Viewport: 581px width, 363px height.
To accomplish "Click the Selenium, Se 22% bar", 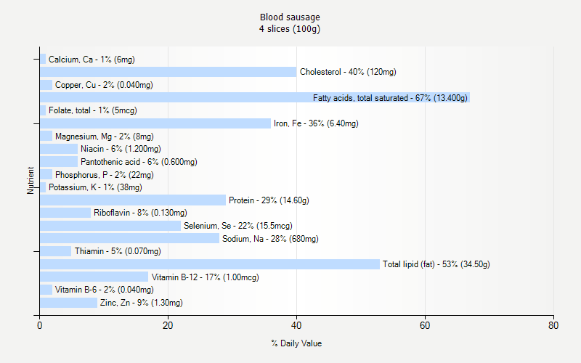I will (110, 226).
